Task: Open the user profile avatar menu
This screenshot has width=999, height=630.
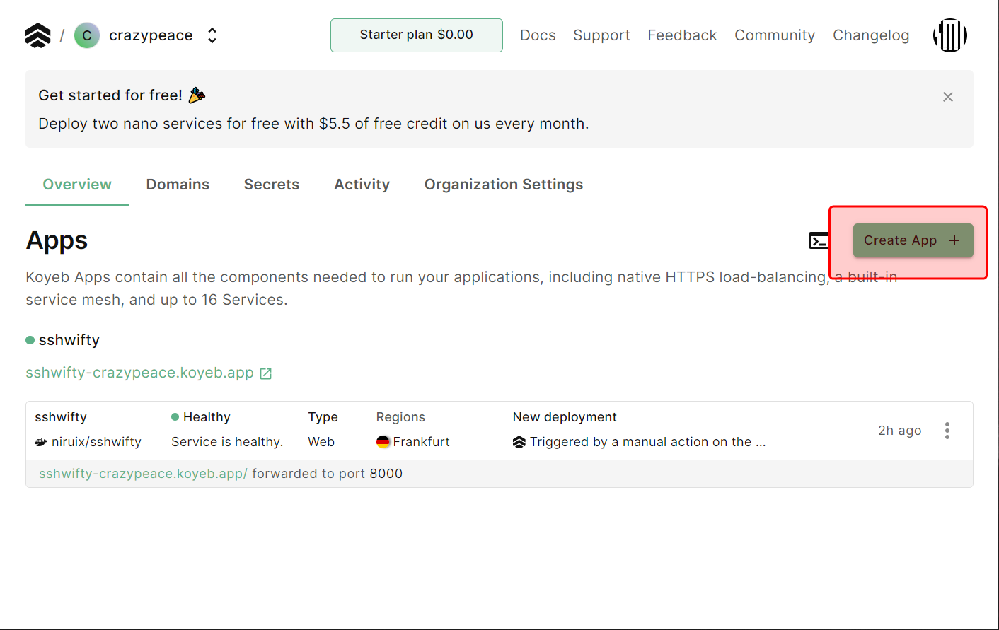Action: pos(949,35)
